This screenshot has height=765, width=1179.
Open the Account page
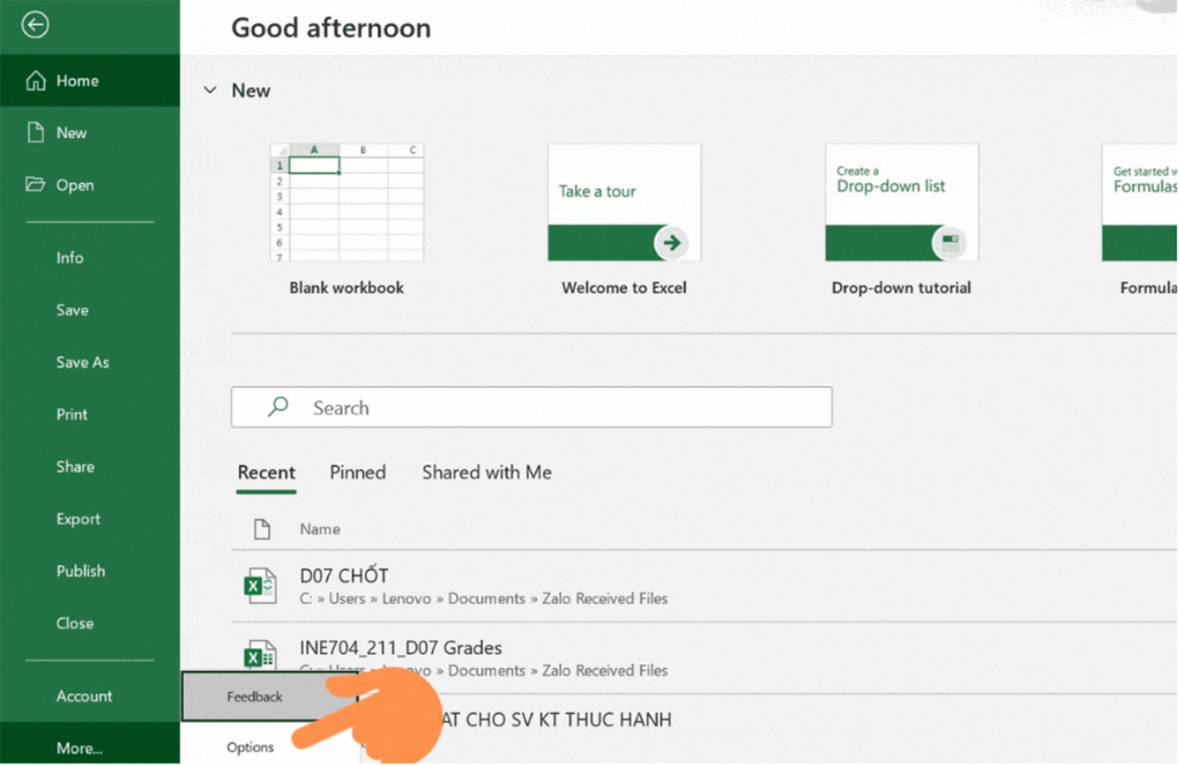[84, 696]
